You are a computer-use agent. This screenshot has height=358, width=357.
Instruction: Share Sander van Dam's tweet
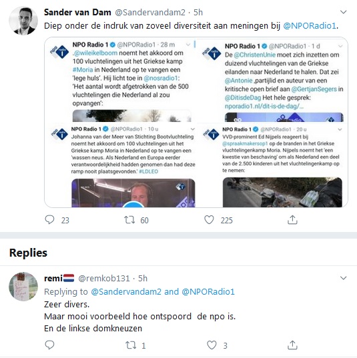click(292, 219)
